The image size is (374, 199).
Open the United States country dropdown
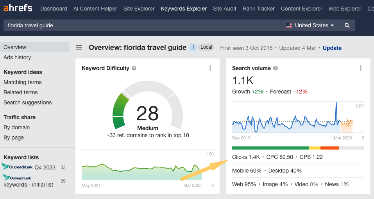tap(310, 25)
